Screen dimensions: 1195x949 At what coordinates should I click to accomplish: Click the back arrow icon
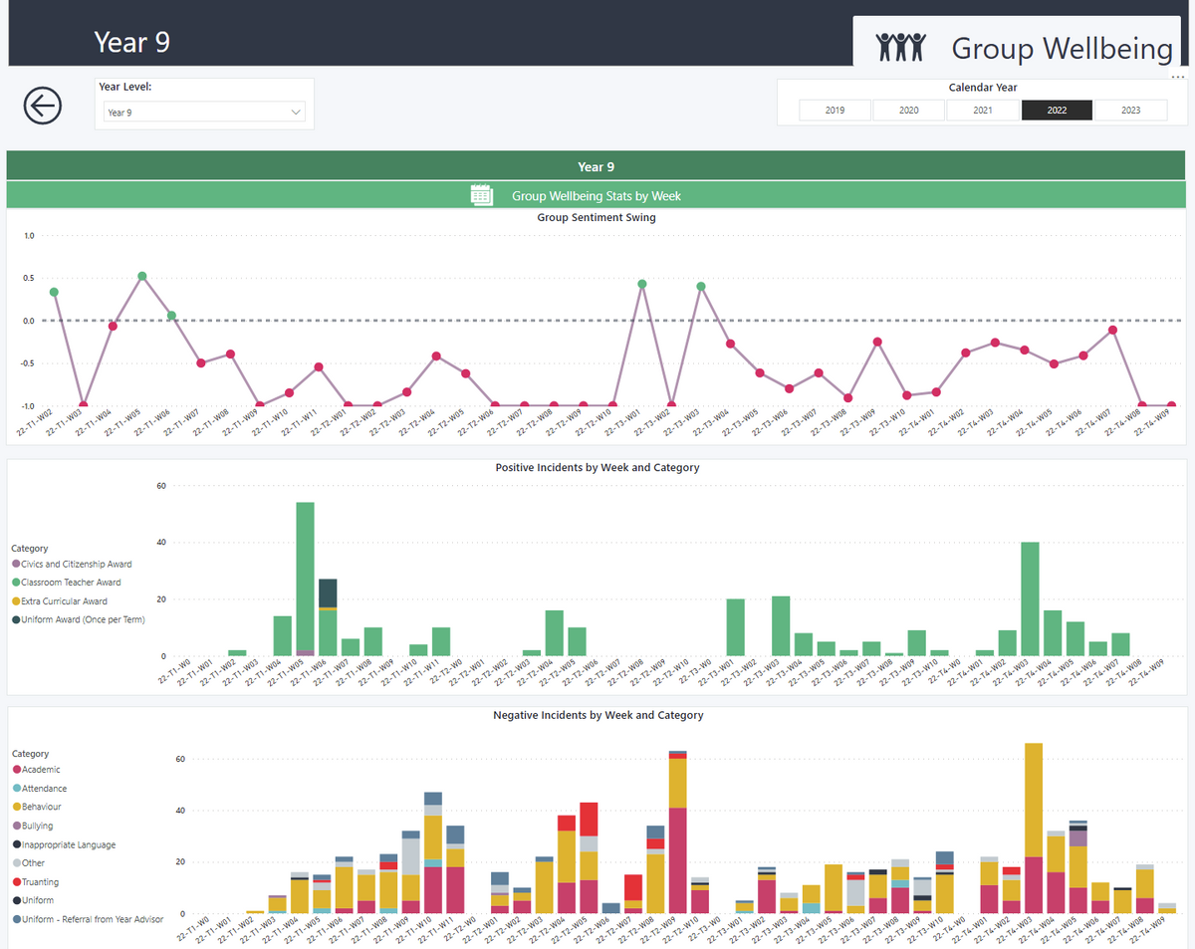coord(43,105)
